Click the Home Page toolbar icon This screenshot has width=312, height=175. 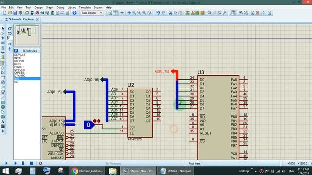click(x=27, y=13)
